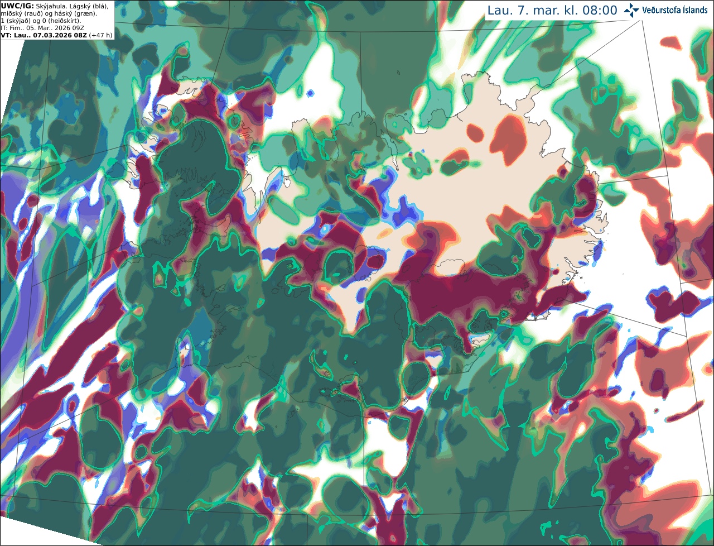Click the Veðurstofa Íslands logo icon
This screenshot has height=546, width=714.
click(631, 10)
